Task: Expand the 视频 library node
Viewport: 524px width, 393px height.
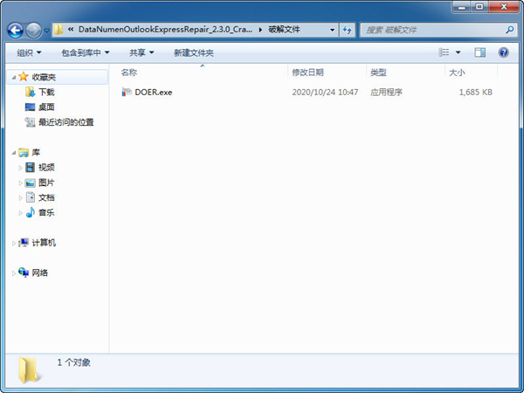Action: [x=20, y=168]
